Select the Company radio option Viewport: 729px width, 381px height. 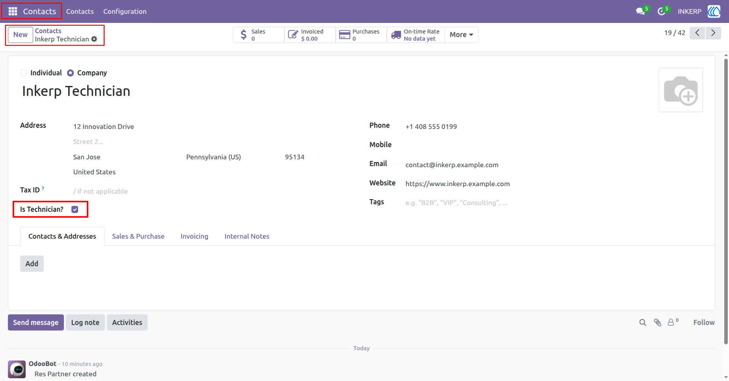(71, 73)
